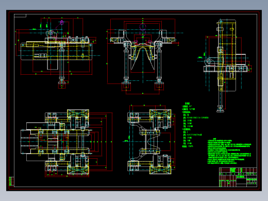Click the title block table in drawing corner

[238, 177]
